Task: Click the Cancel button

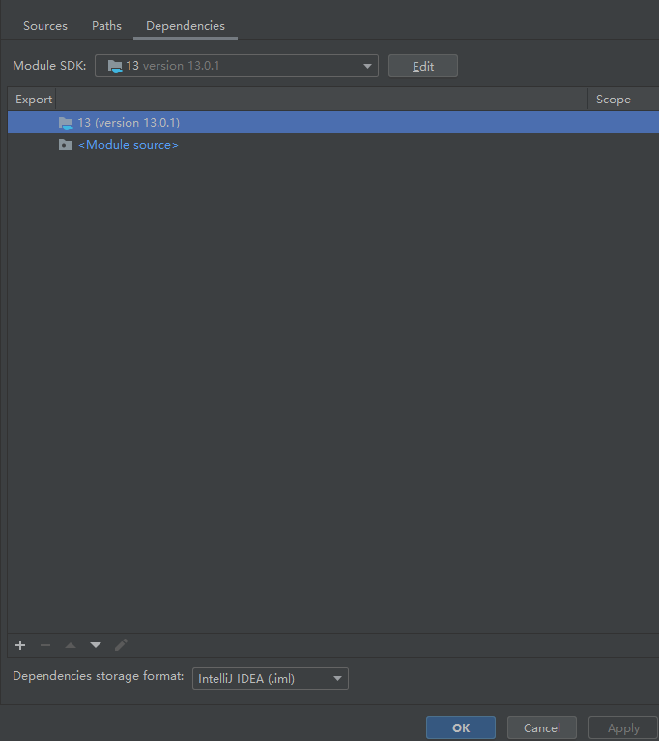Action: (x=542, y=727)
